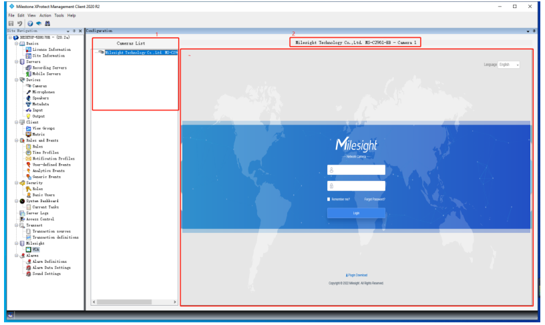Click the Plugin Download link
The image size is (545, 325).
click(357, 276)
